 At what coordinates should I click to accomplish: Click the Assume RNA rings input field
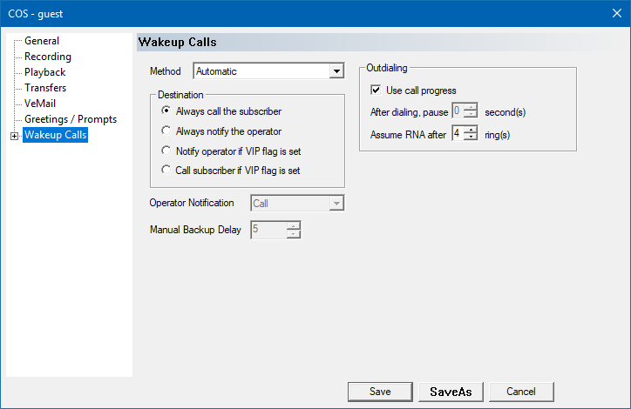(458, 133)
